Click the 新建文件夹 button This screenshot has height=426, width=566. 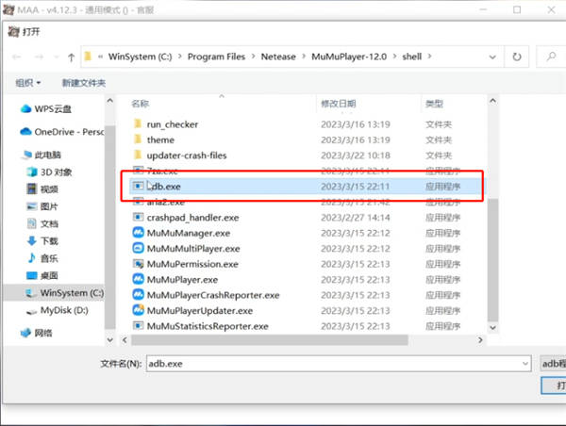pos(84,83)
